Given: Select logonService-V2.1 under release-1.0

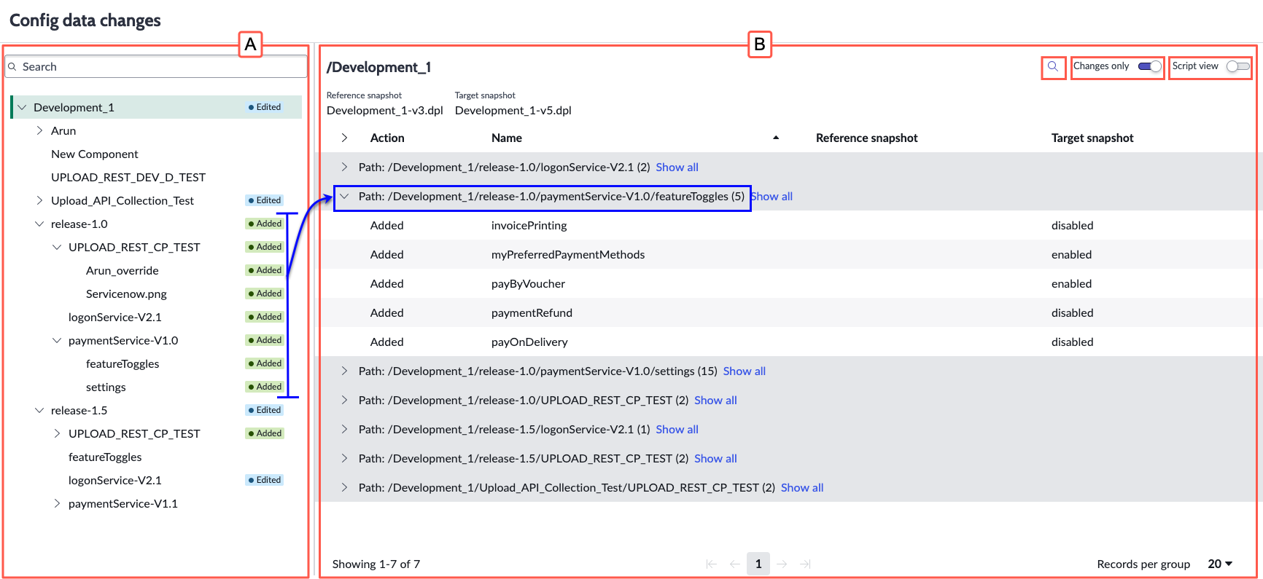Looking at the screenshot, I should tap(115, 317).
